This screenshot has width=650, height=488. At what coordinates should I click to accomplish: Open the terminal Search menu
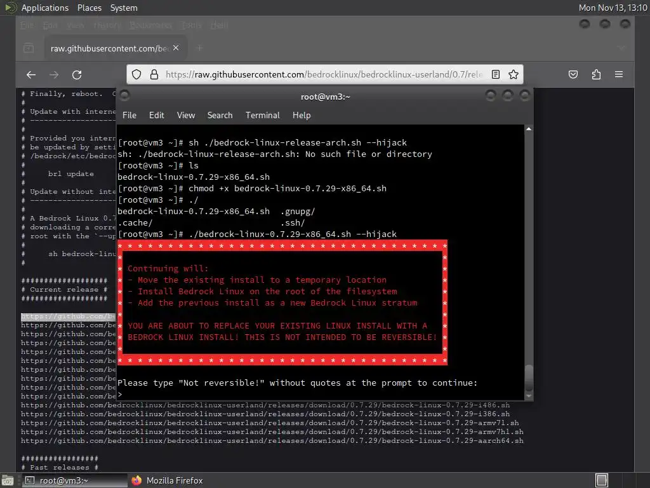coord(220,116)
